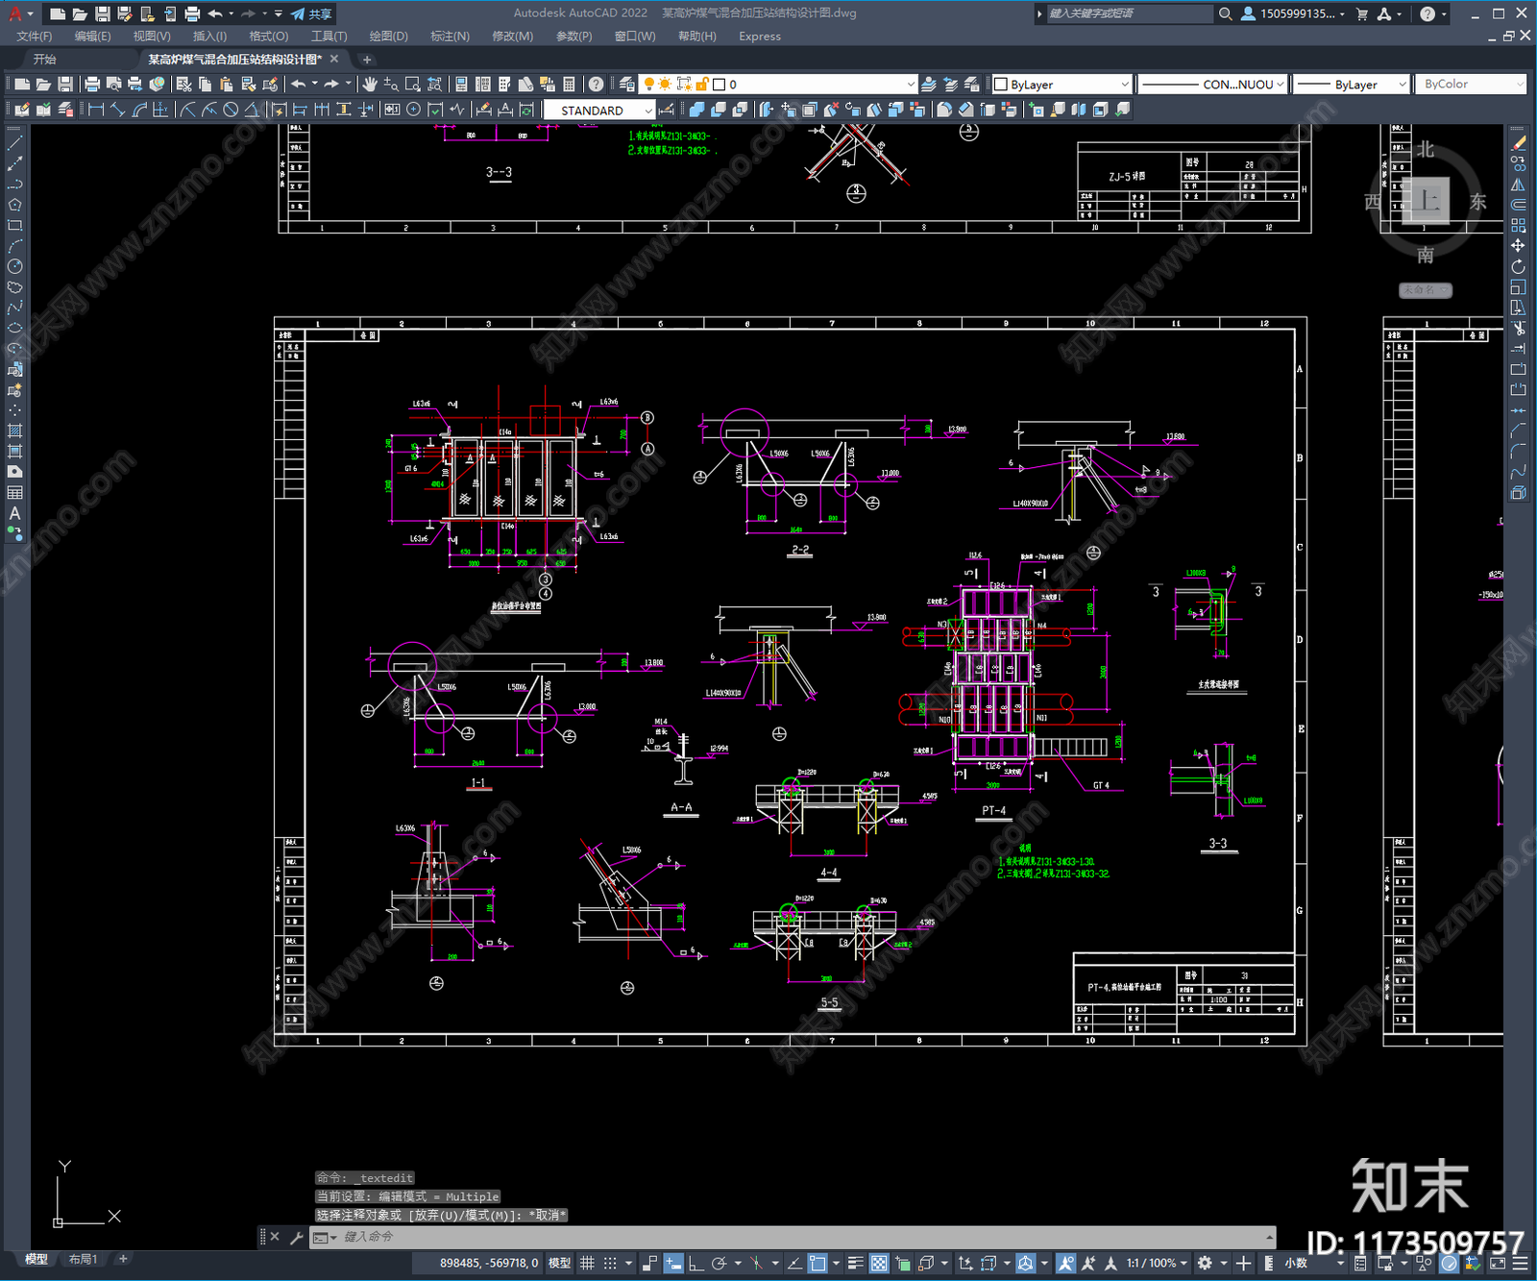The height and width of the screenshot is (1281, 1537).
Task: Click the 共享 share button
Action: (x=312, y=13)
